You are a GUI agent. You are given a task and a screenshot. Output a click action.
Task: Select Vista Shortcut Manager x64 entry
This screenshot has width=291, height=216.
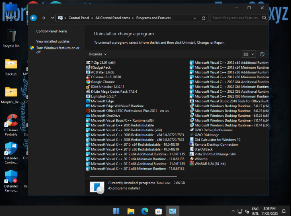pyautogui.click(x=213, y=154)
